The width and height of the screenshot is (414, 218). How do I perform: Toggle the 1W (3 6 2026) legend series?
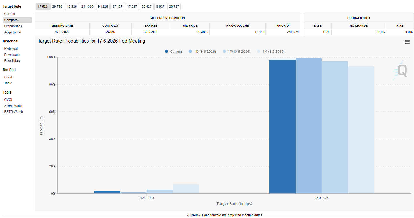coord(236,51)
